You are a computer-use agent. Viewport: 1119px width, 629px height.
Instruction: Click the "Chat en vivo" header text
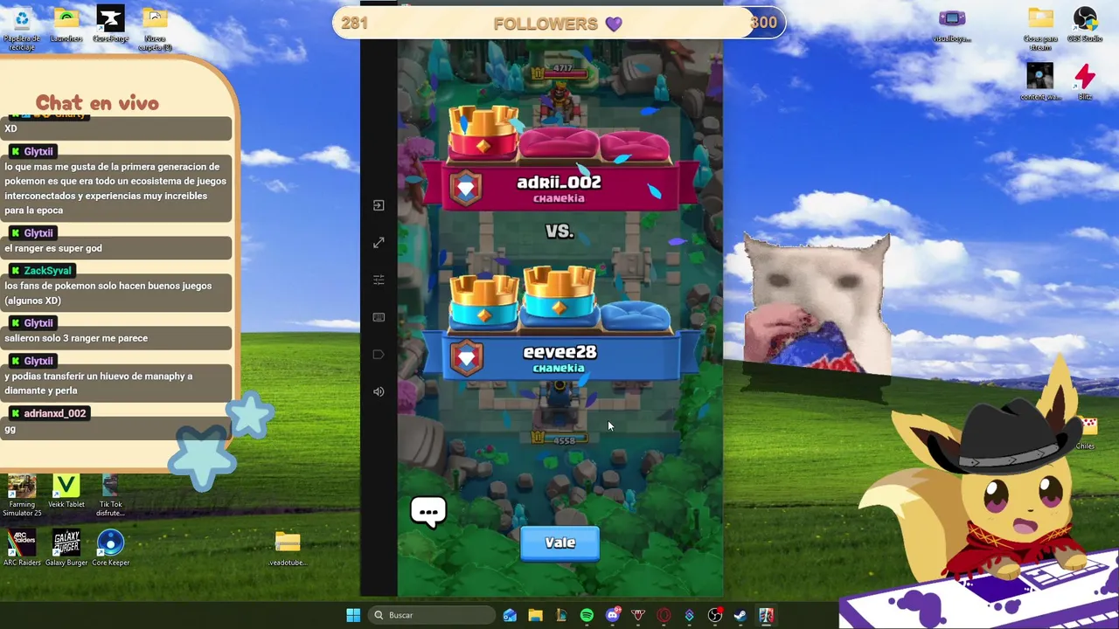tap(97, 103)
